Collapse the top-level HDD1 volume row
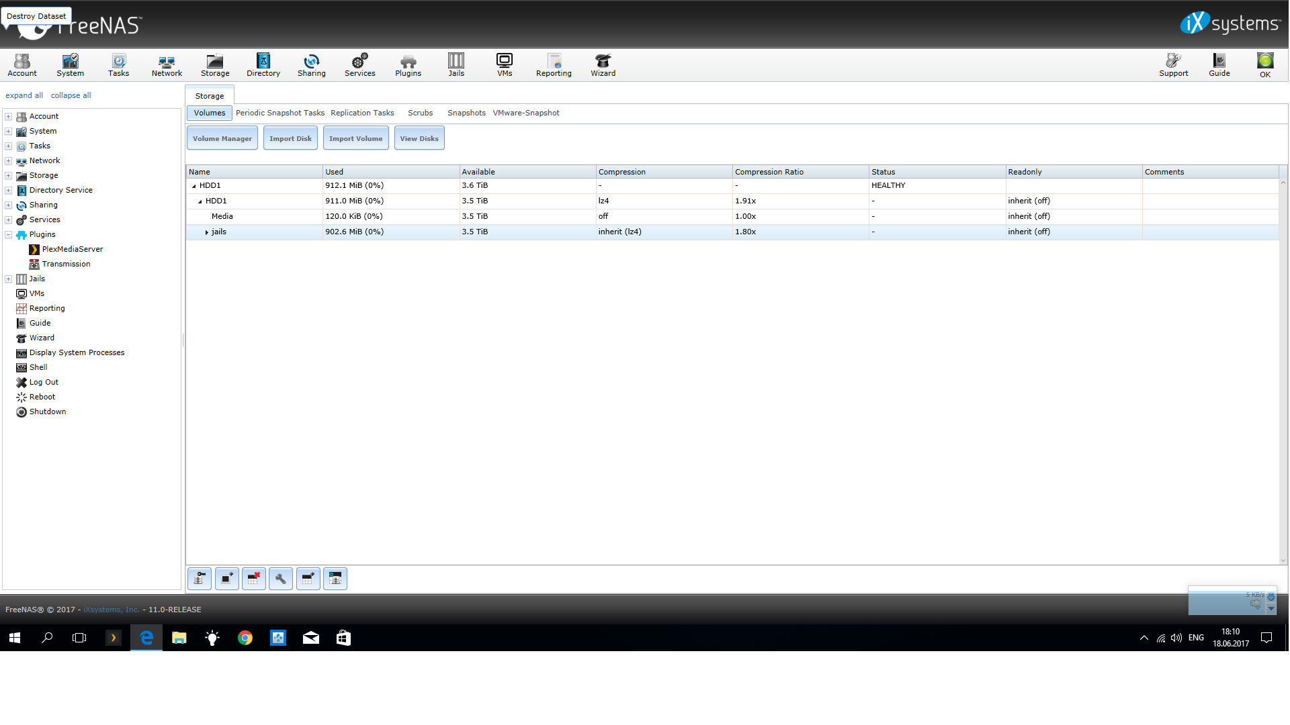Screen dimensions: 1290x725 tap(194, 186)
